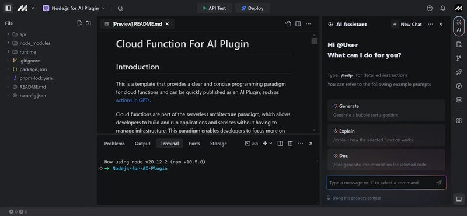The width and height of the screenshot is (467, 216).
Task: Start a New Chat in AI Assistant
Action: pyautogui.click(x=407, y=24)
